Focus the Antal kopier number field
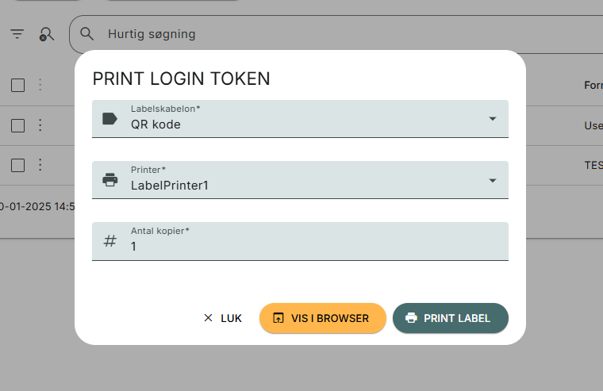Screen dimensions: 603x391 [300, 241]
